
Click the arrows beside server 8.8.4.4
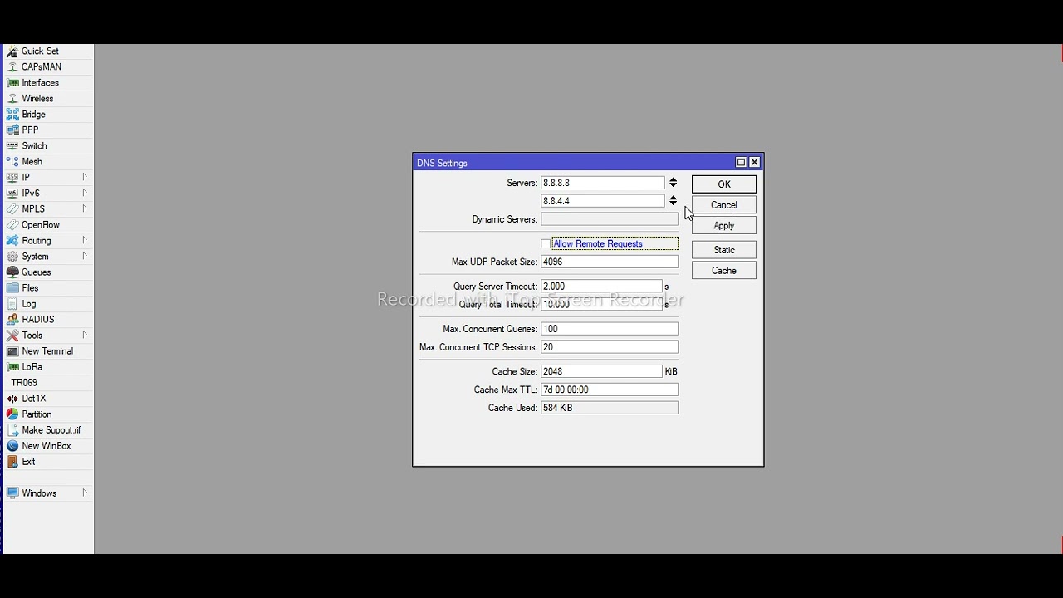point(673,201)
